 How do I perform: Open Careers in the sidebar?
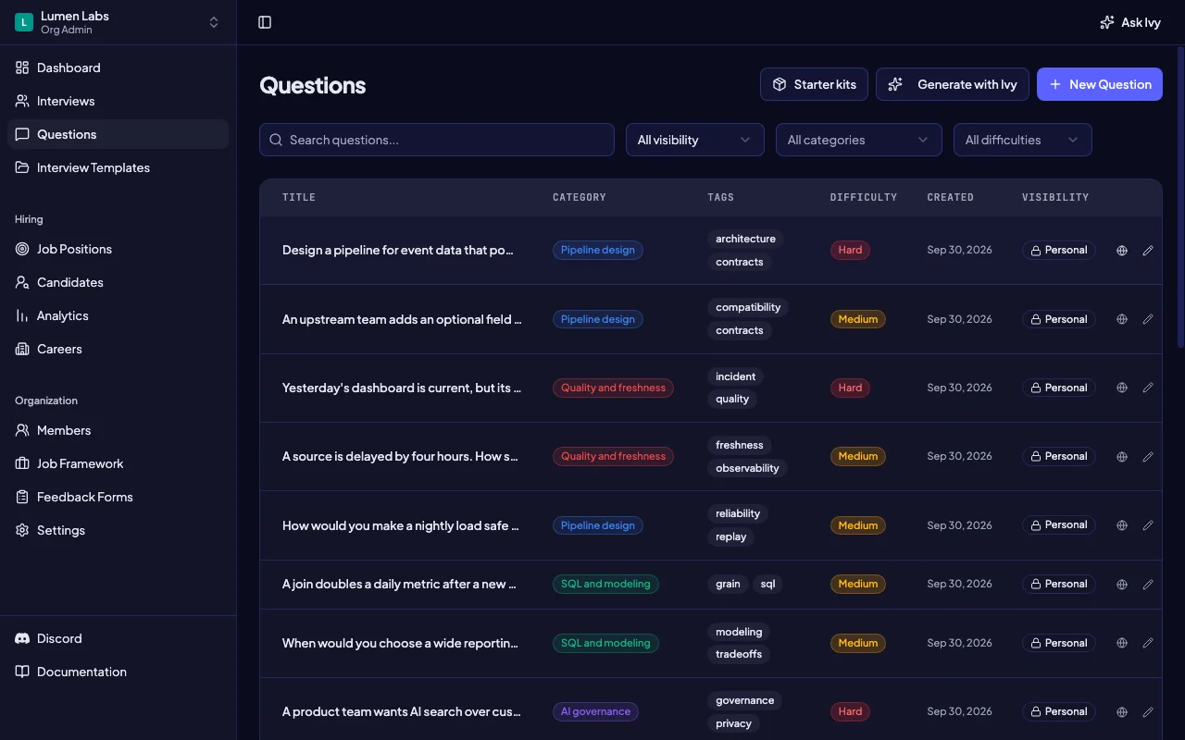point(118,349)
